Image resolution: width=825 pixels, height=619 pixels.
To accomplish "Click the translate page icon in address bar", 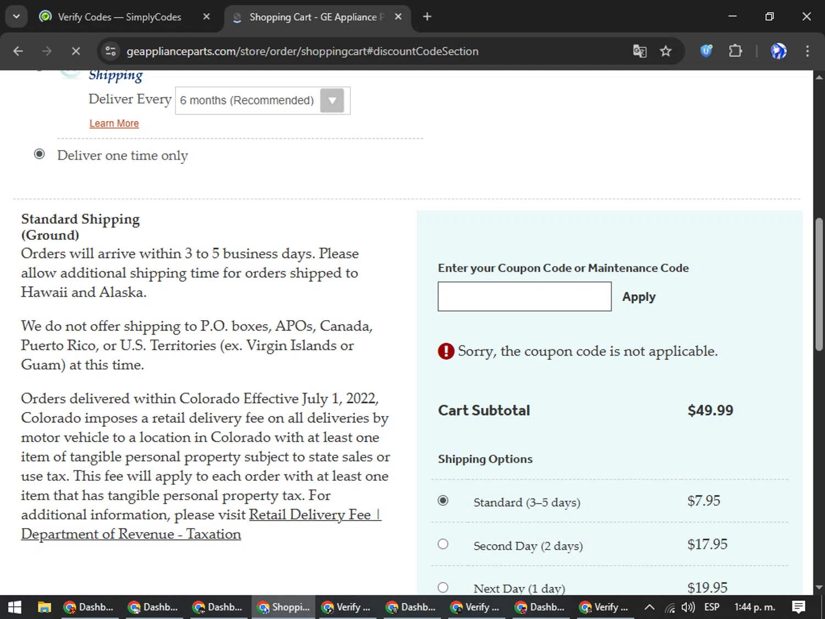I will click(640, 51).
